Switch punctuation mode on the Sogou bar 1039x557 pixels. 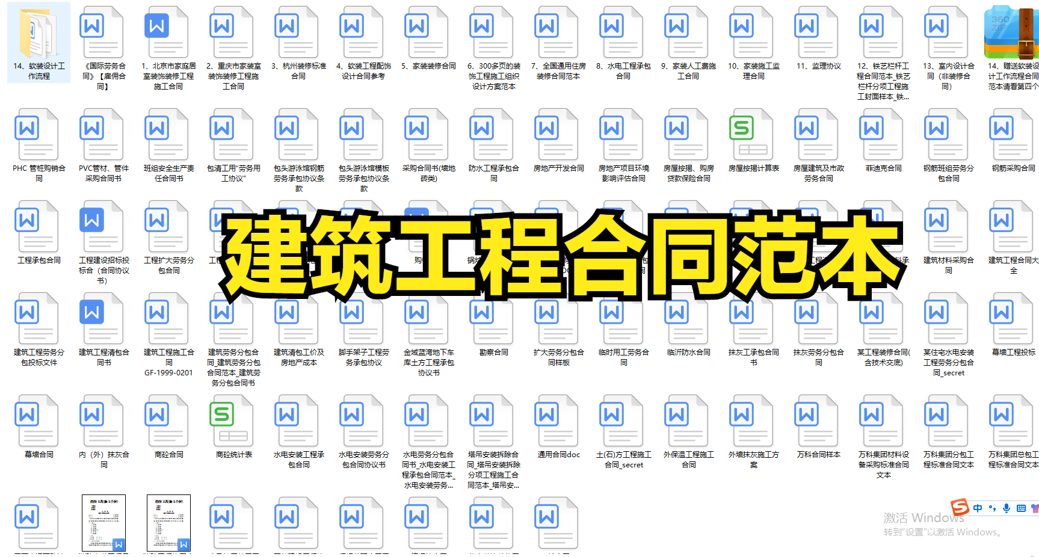pyautogui.click(x=992, y=508)
